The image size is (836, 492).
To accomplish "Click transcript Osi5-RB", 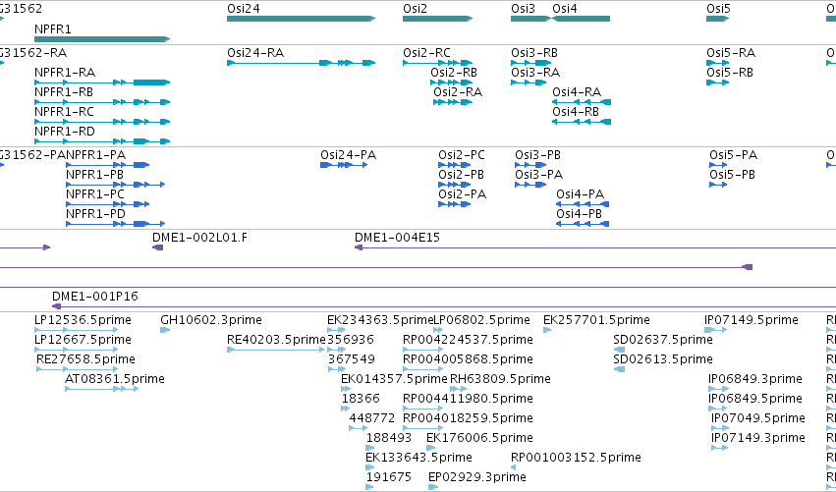I will (718, 82).
